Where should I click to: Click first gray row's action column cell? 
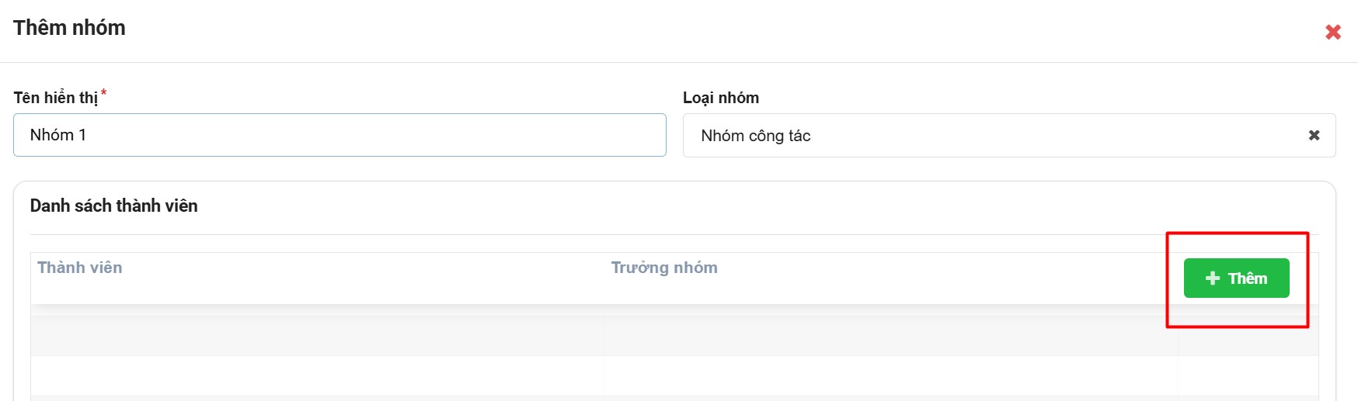click(1248, 336)
